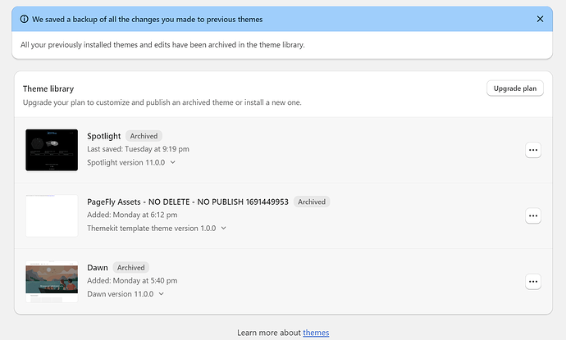
Task: Expand Themekit template theme version dropdown
Action: pyautogui.click(x=223, y=229)
